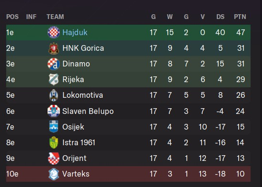Click the Rijeka club crest
This screenshot has height=187, width=262.
click(x=54, y=80)
